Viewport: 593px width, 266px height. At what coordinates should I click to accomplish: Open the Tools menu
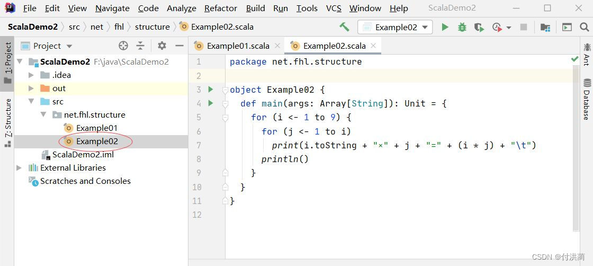point(307,8)
